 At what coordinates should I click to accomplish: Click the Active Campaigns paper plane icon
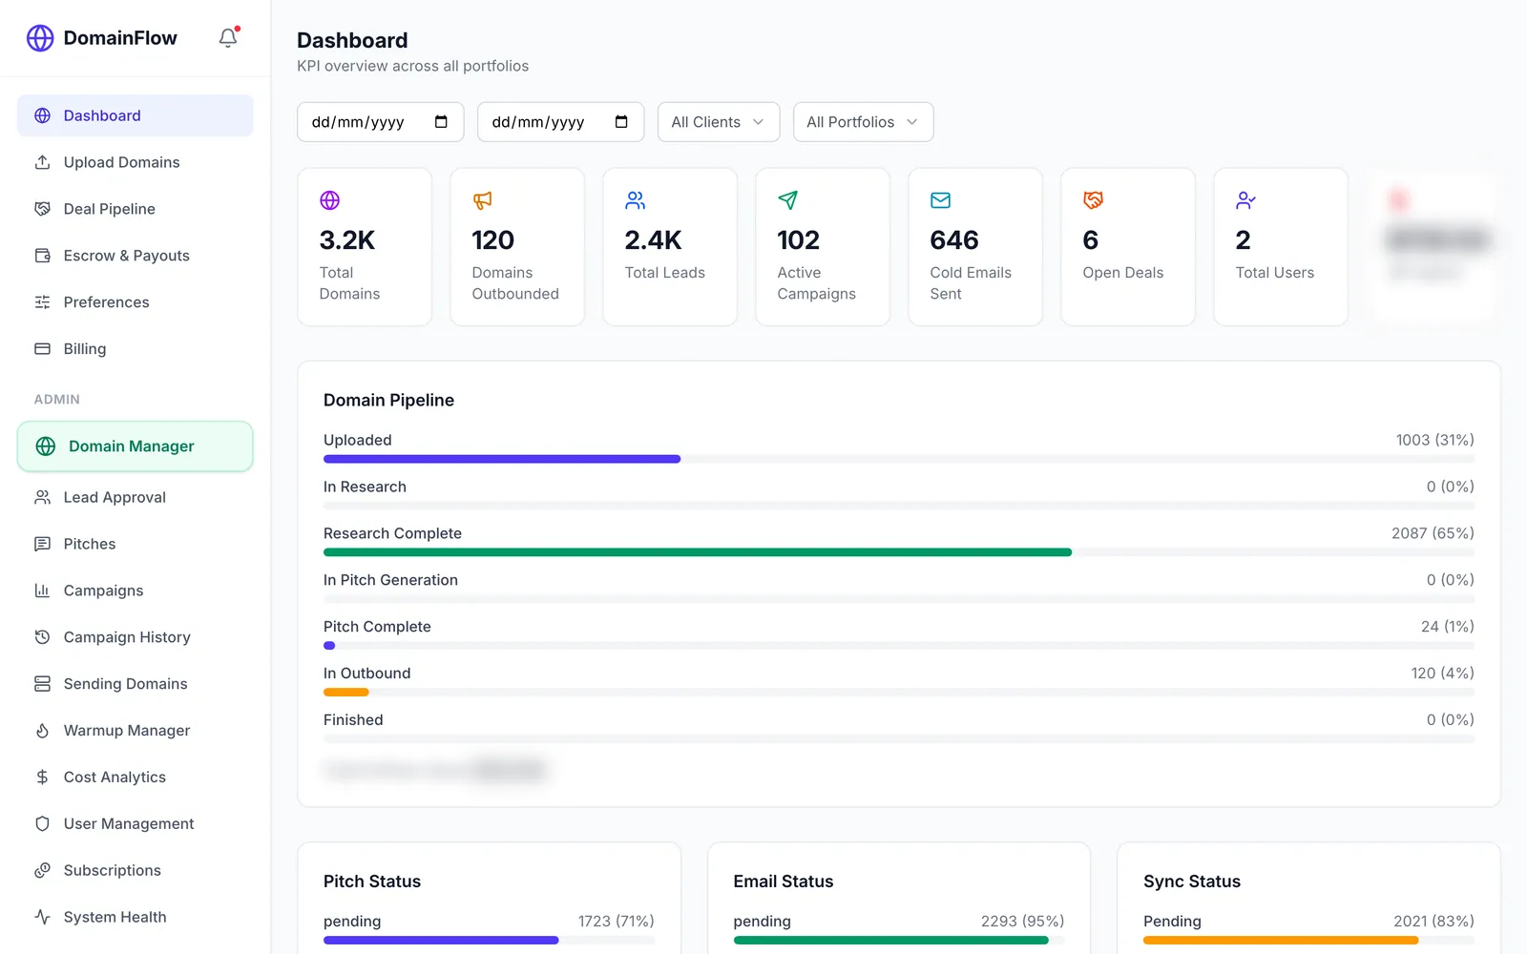tap(787, 200)
